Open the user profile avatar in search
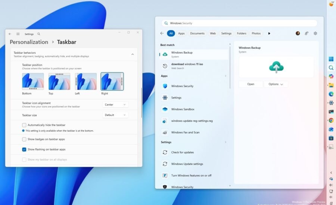Image resolution: width=336 pixels, height=205 pixels. tap(298, 33)
